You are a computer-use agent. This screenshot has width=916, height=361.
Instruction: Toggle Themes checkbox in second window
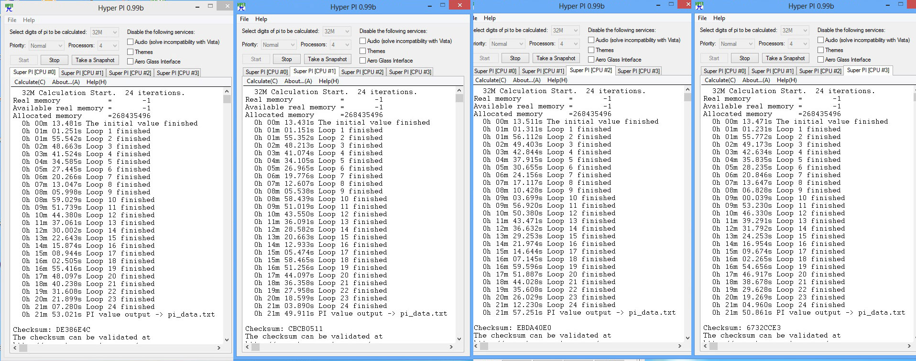362,51
